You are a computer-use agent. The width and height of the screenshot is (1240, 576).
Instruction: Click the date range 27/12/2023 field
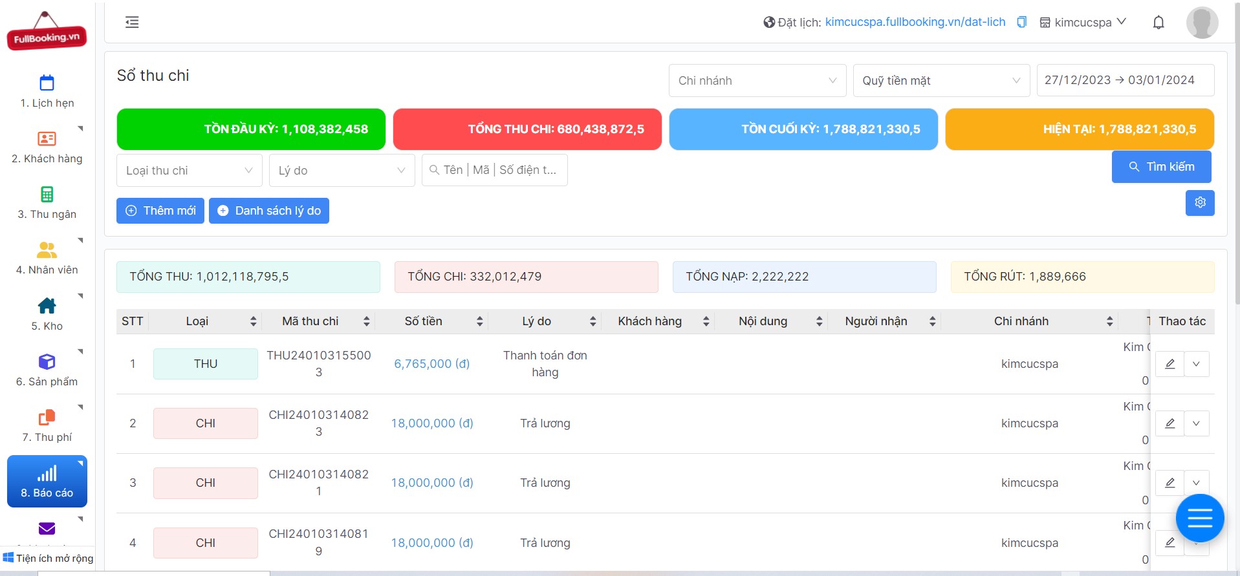click(1126, 80)
